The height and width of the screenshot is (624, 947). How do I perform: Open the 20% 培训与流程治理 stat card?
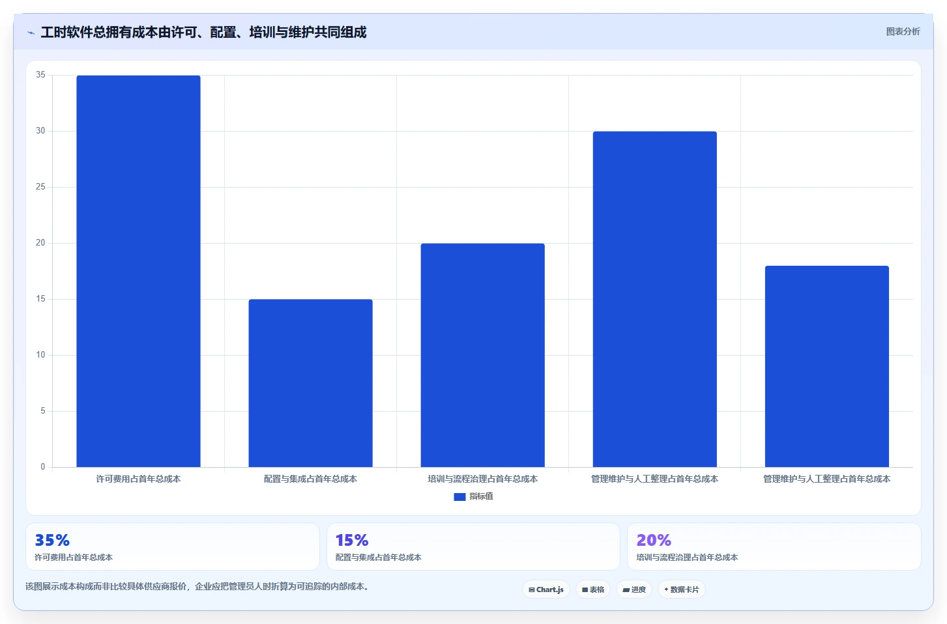coord(774,546)
